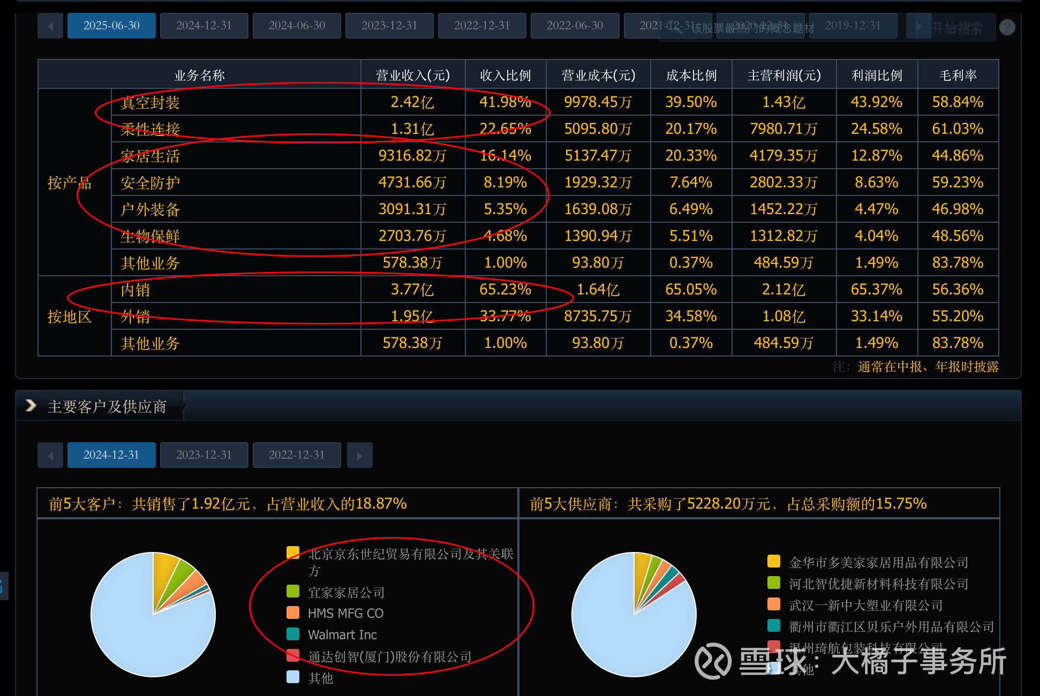
Task: Click the left arrow before 2025-06-30 tab
Action: pyautogui.click(x=50, y=26)
